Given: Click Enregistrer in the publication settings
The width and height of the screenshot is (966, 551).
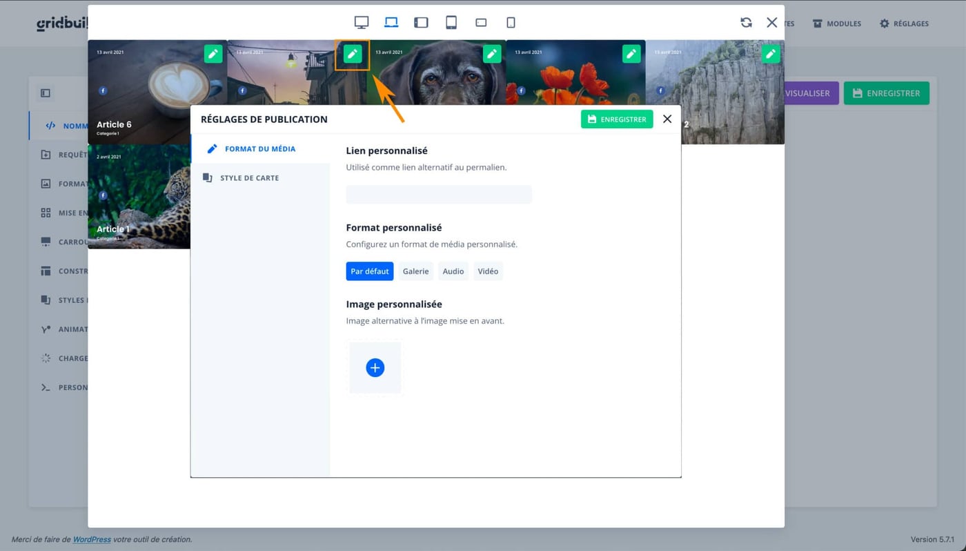Looking at the screenshot, I should (617, 119).
